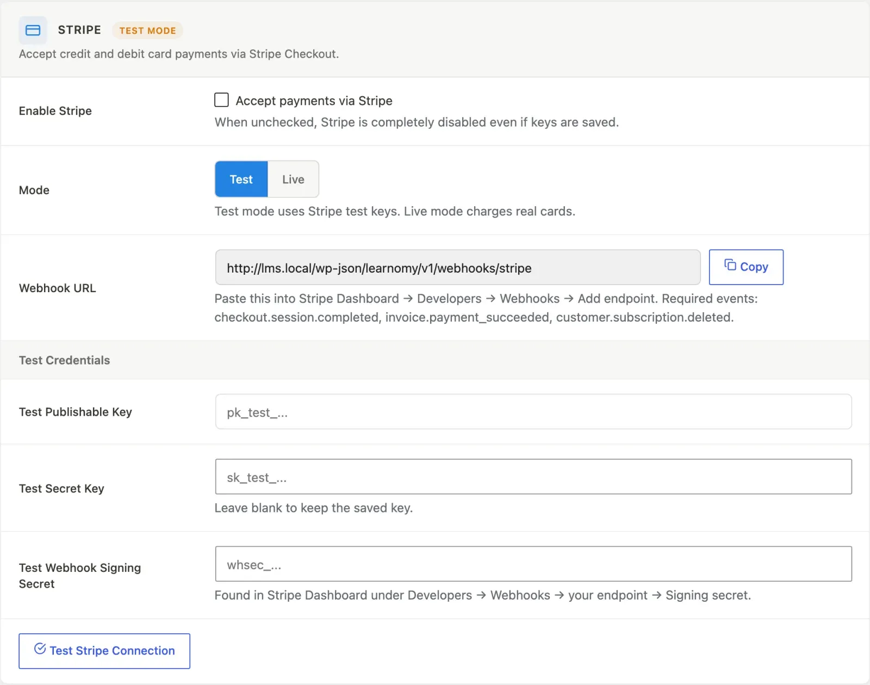Click the 'Paste this into Stripe Dashboard' instructions
Viewport: 870px width, 685px height.
click(x=486, y=308)
